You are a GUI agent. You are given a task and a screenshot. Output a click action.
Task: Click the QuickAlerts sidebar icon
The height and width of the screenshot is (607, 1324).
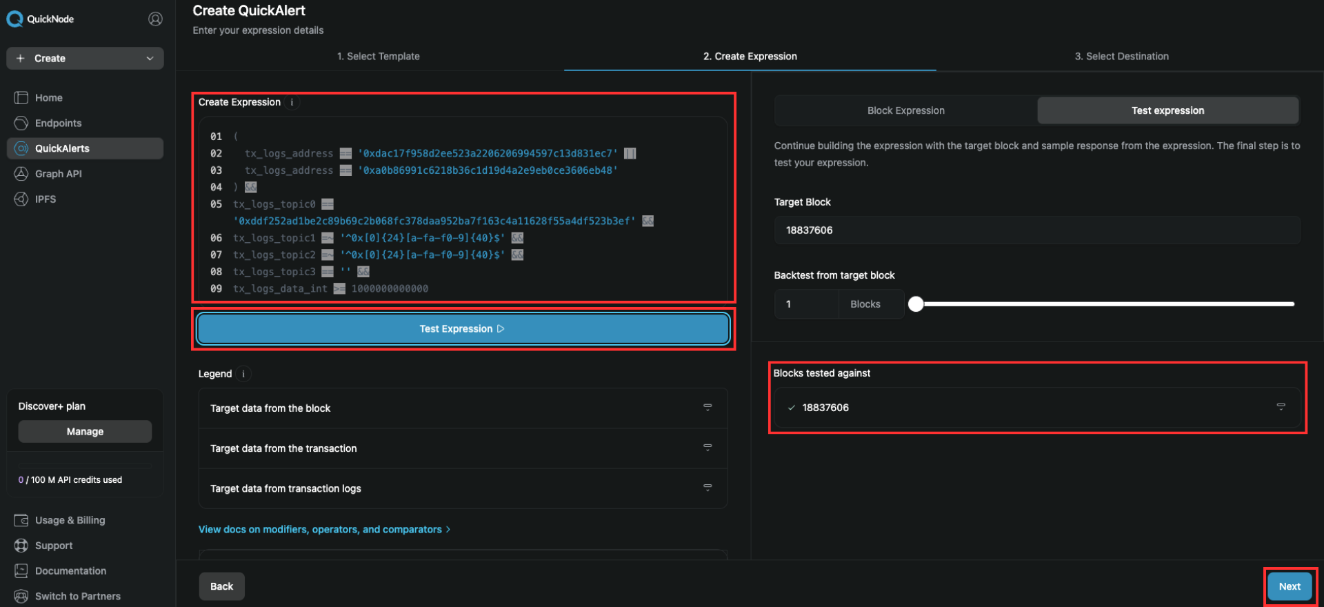[21, 148]
